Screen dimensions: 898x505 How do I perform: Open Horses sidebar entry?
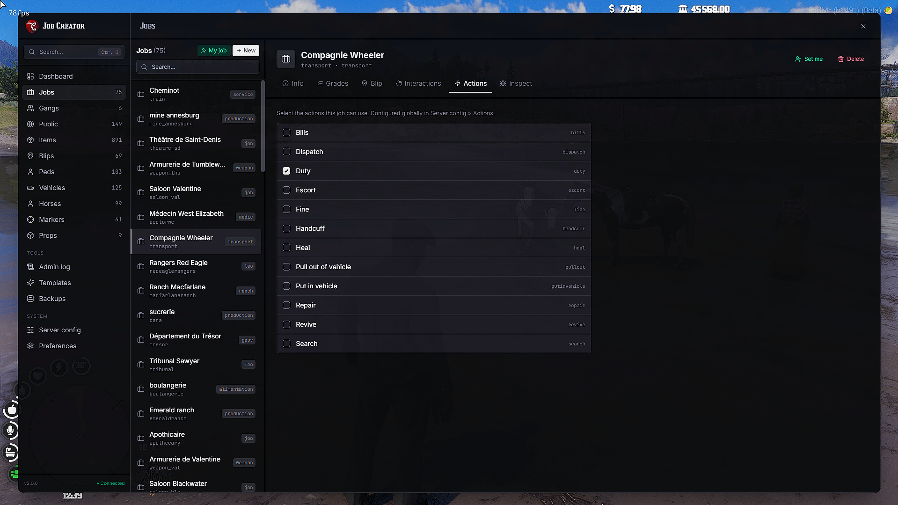(74, 204)
